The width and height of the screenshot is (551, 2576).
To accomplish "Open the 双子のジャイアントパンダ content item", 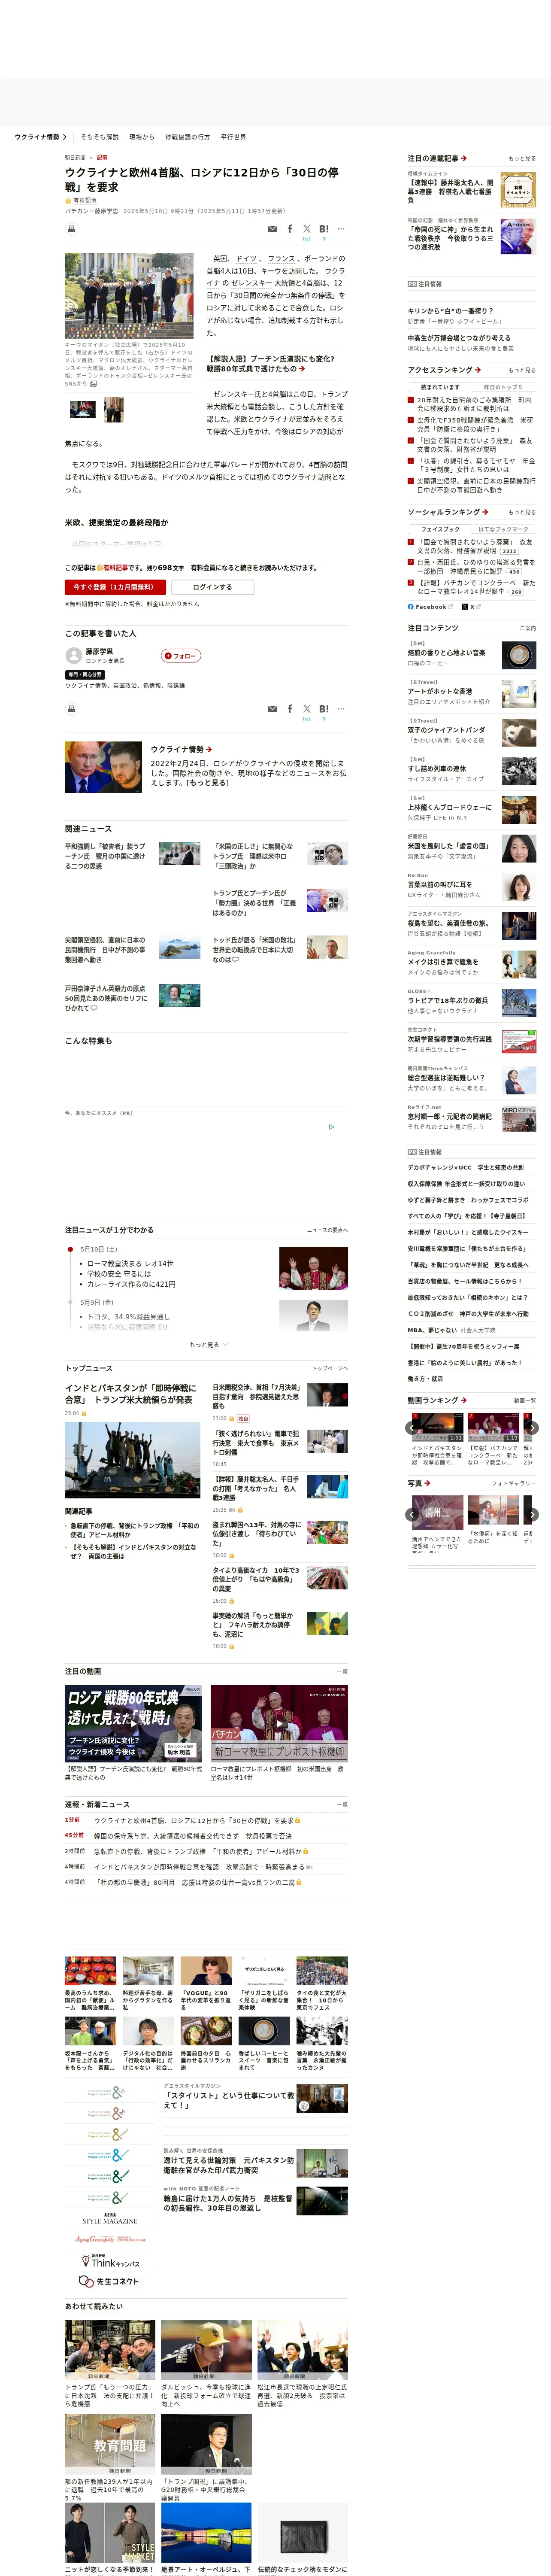I will click(x=446, y=730).
